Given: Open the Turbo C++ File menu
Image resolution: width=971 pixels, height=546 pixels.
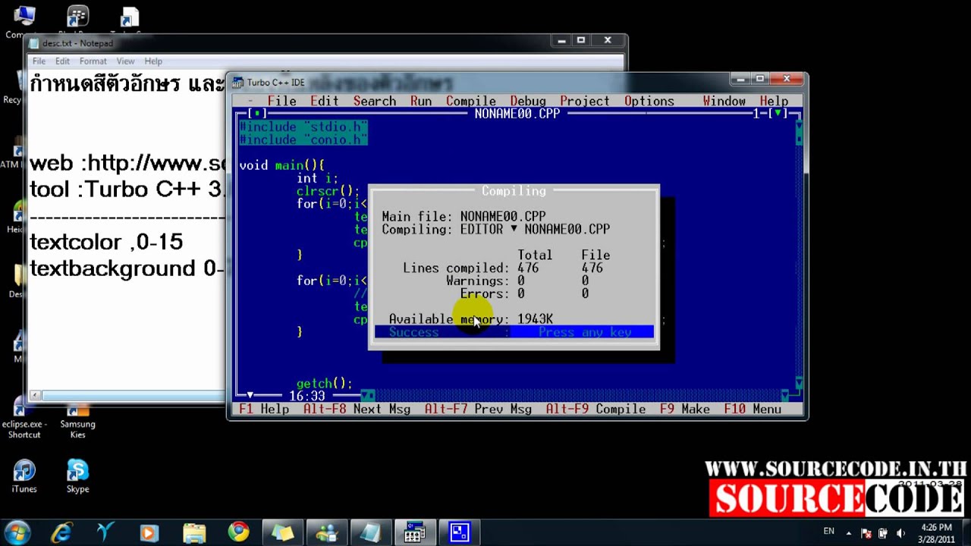Looking at the screenshot, I should [x=281, y=101].
